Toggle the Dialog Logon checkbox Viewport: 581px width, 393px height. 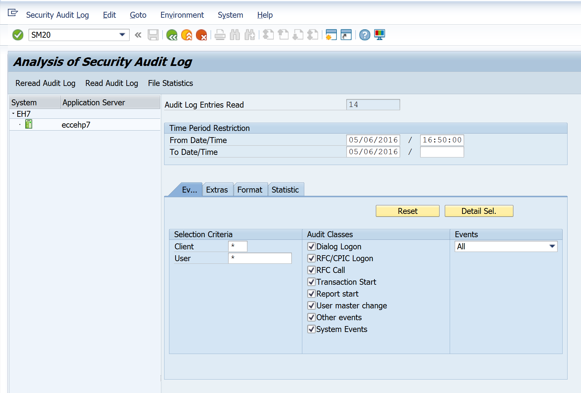point(312,246)
